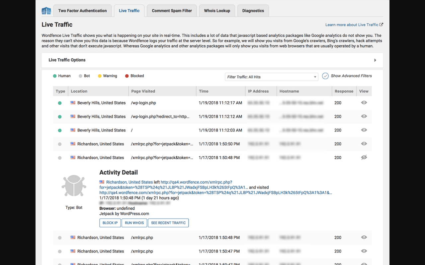Click the US flag in the 11:12:17 AM row

click(73, 103)
